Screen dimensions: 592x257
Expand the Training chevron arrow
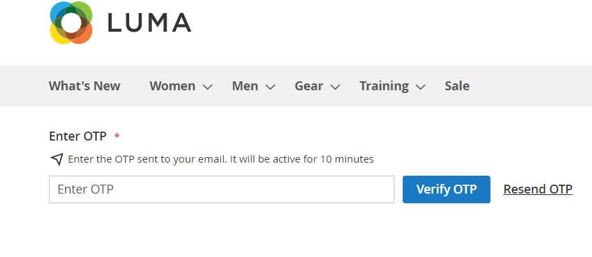coord(421,87)
